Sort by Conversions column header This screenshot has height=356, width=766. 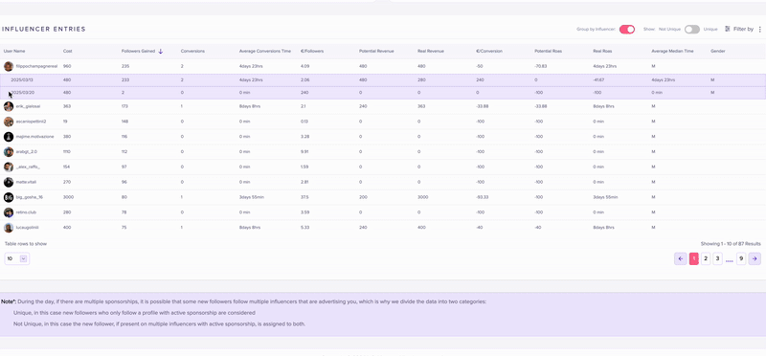pos(192,52)
